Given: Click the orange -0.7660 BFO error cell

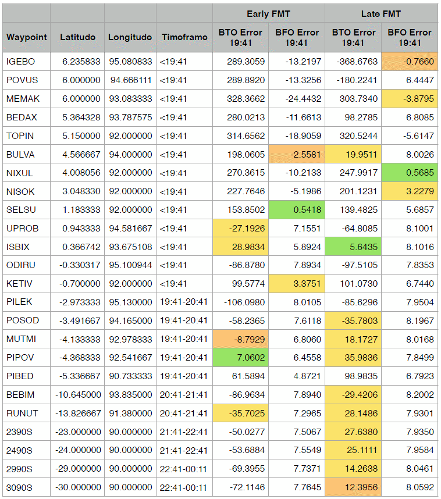Looking at the screenshot, I should pyautogui.click(x=410, y=62).
